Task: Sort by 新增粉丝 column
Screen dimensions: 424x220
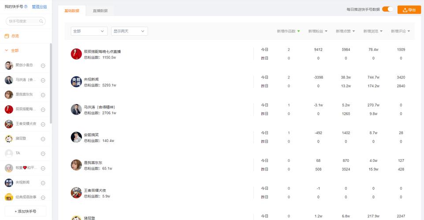Action: [x=318, y=31]
